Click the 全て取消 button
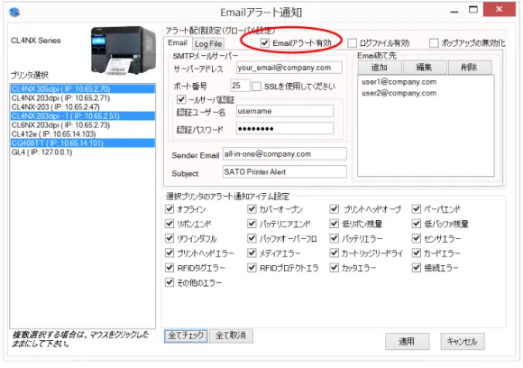The height and width of the screenshot is (368, 523). click(x=231, y=336)
